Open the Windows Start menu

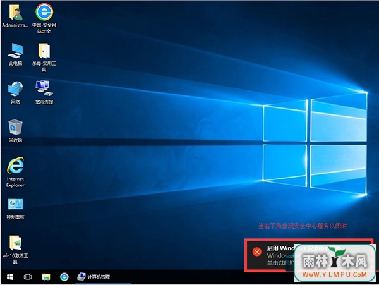coord(10,277)
